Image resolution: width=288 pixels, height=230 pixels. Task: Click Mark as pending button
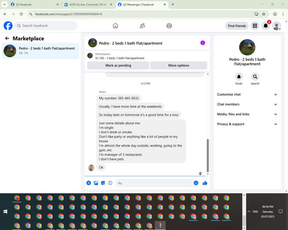tap(118, 66)
